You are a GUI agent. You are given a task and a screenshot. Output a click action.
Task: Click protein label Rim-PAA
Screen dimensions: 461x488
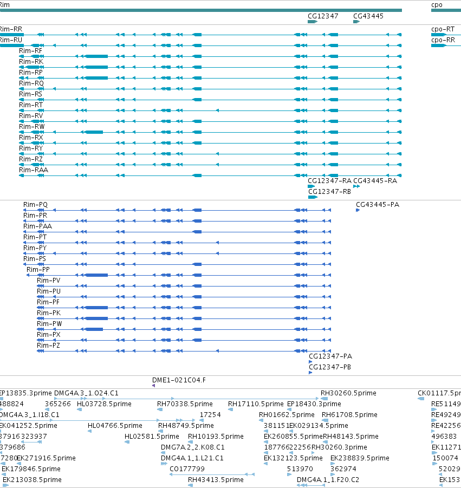38,226
